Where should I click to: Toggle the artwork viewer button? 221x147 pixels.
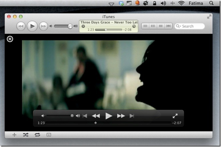tap(49, 135)
